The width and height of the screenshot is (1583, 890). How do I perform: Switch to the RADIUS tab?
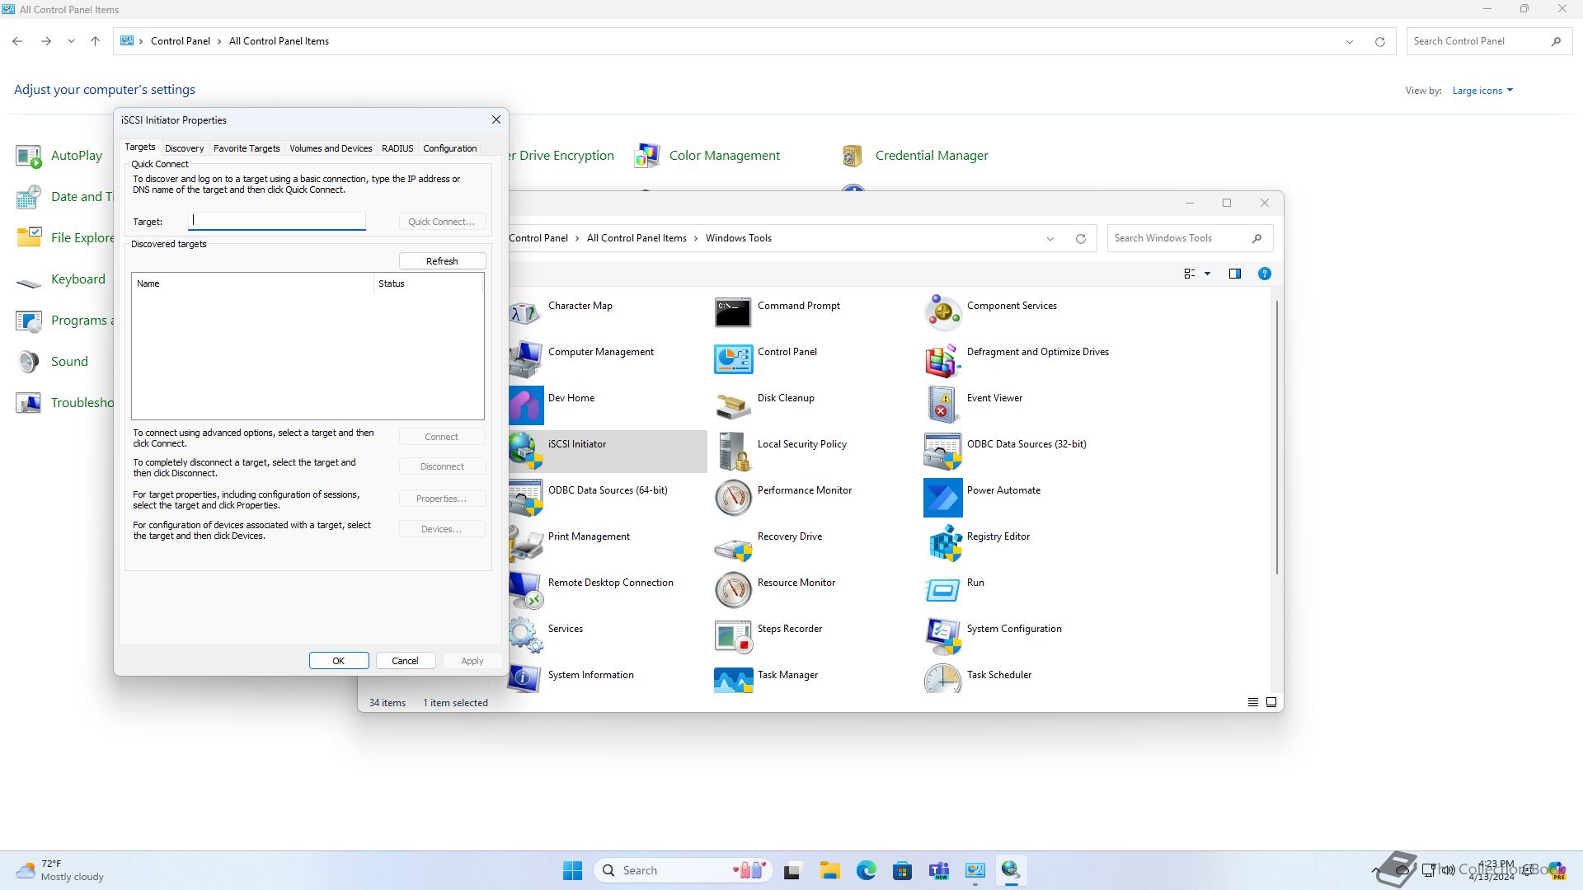click(x=397, y=148)
